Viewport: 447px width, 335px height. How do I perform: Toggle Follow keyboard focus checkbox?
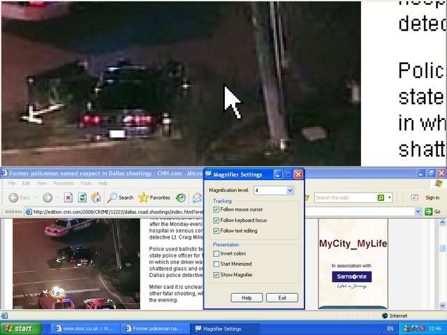[216, 221]
